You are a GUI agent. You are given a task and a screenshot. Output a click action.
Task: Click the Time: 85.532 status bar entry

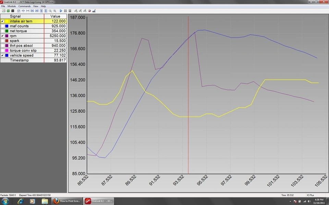[288, 195]
